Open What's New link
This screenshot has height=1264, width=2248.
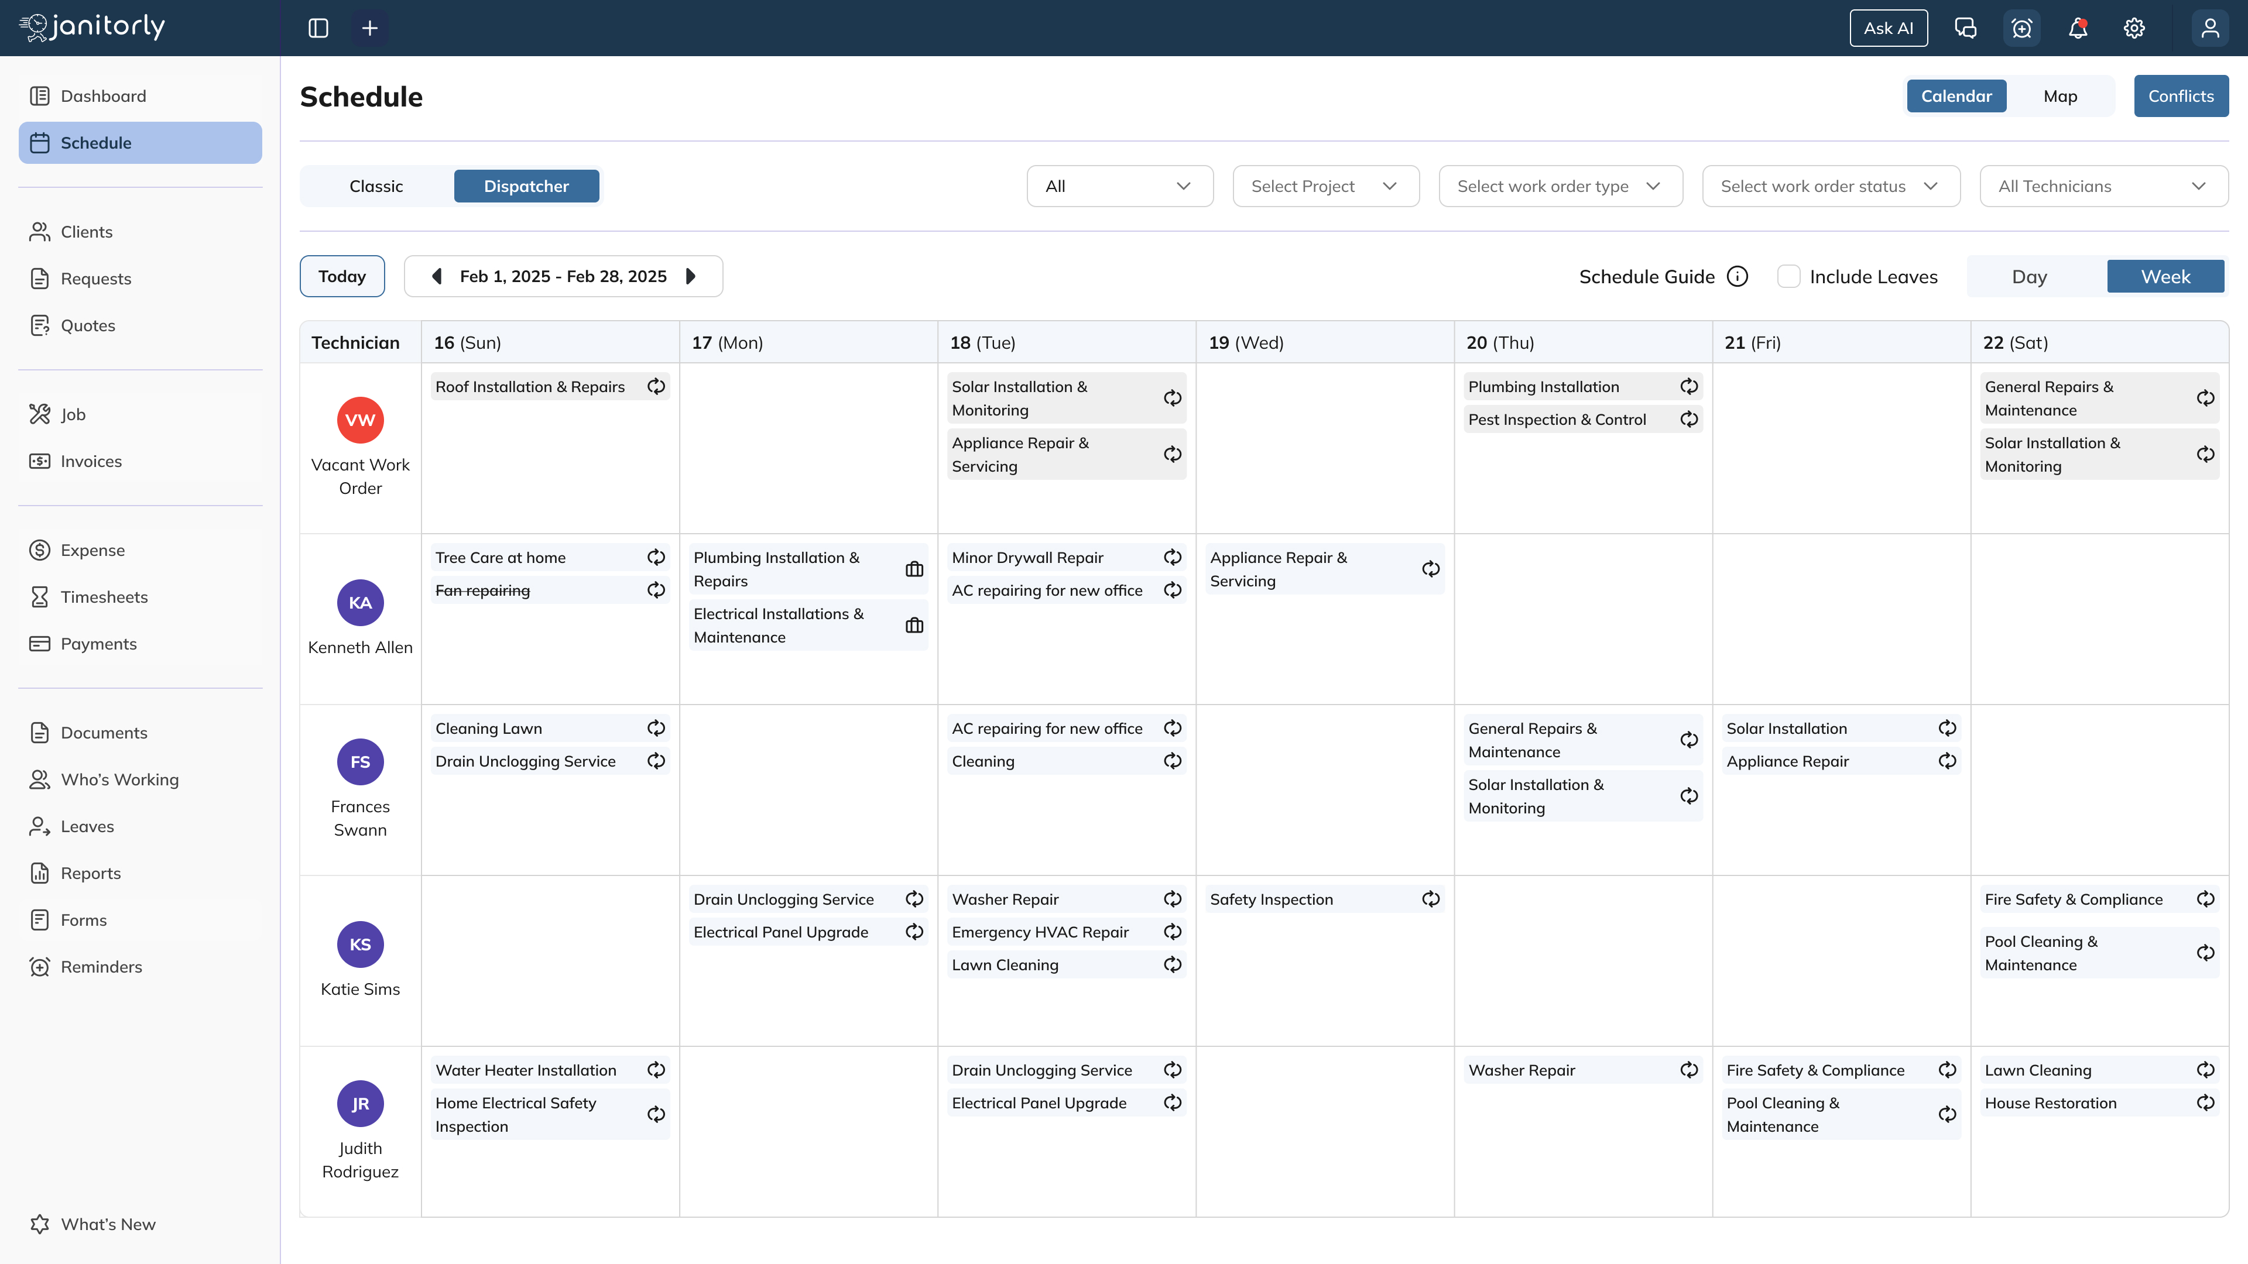pos(140,1224)
